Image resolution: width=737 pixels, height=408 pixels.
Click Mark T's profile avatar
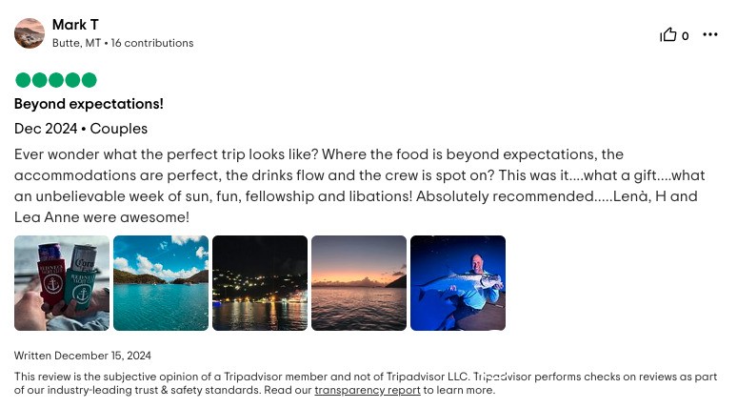pos(30,33)
